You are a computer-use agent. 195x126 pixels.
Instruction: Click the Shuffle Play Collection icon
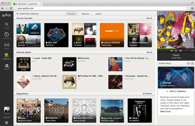(17, 14)
